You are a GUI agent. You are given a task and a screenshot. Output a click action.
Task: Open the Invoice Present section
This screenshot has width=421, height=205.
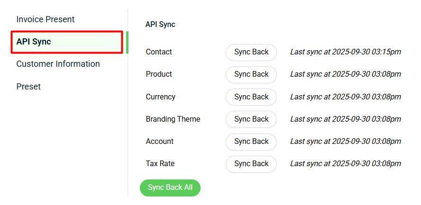coord(46,19)
